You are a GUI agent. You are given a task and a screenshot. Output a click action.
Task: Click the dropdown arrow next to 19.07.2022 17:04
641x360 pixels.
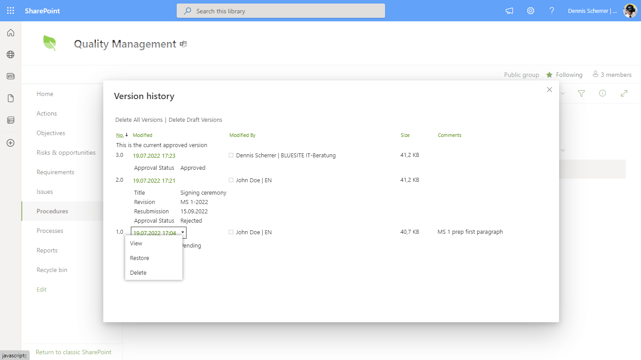point(183,232)
